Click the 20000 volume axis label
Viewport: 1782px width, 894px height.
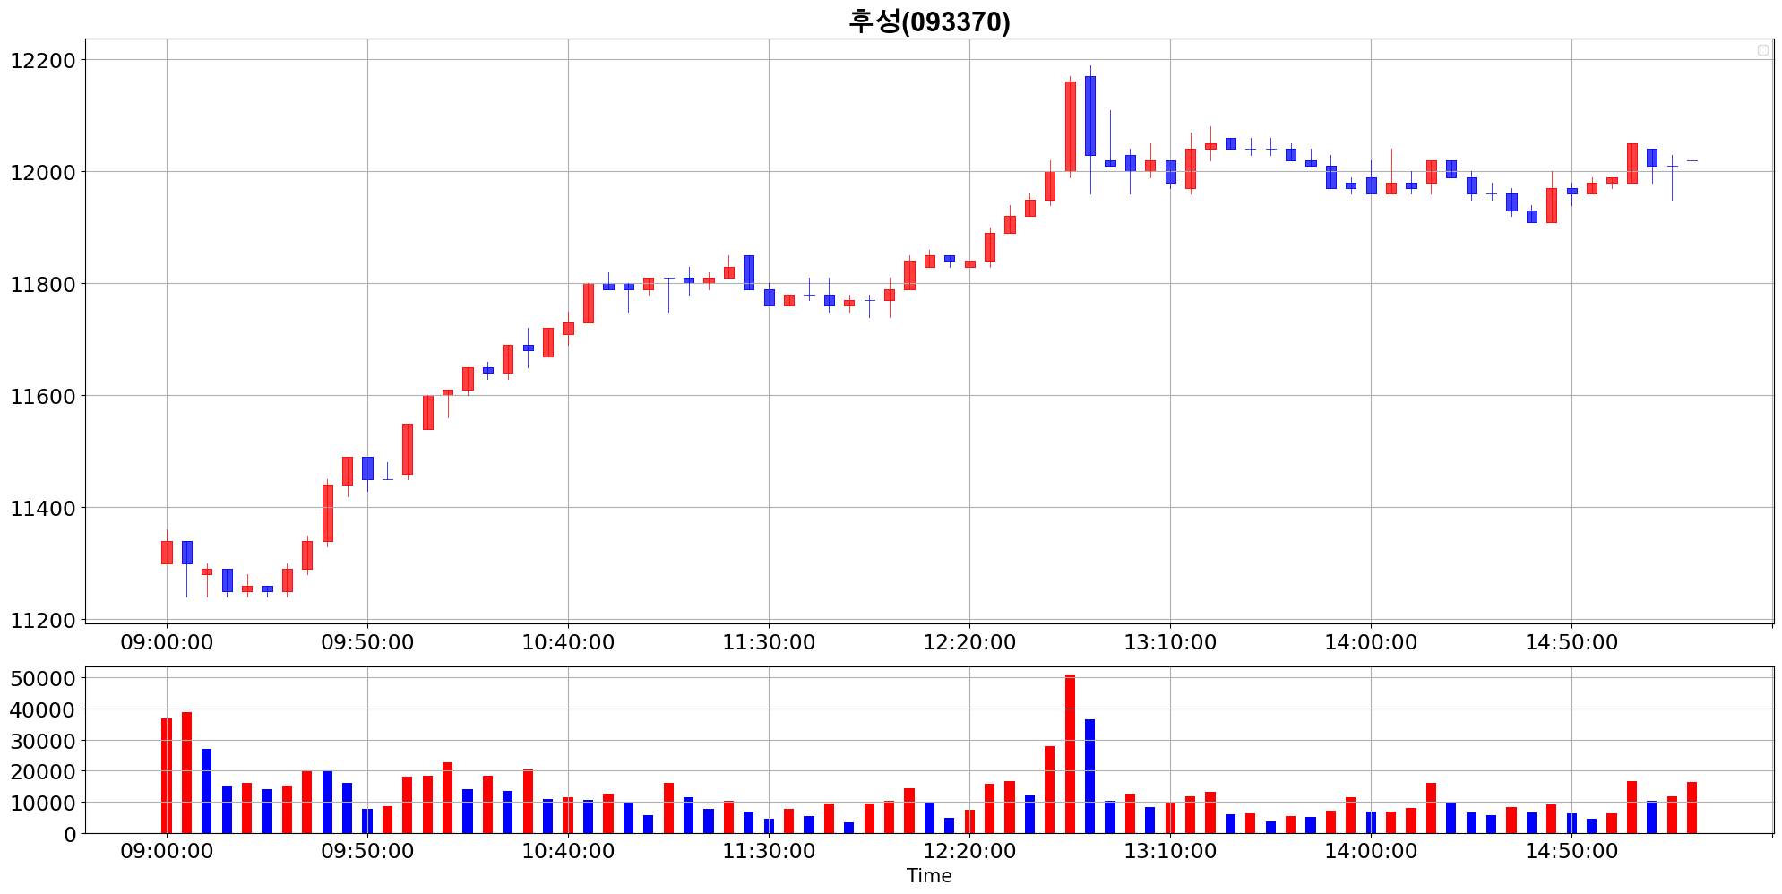click(x=43, y=772)
